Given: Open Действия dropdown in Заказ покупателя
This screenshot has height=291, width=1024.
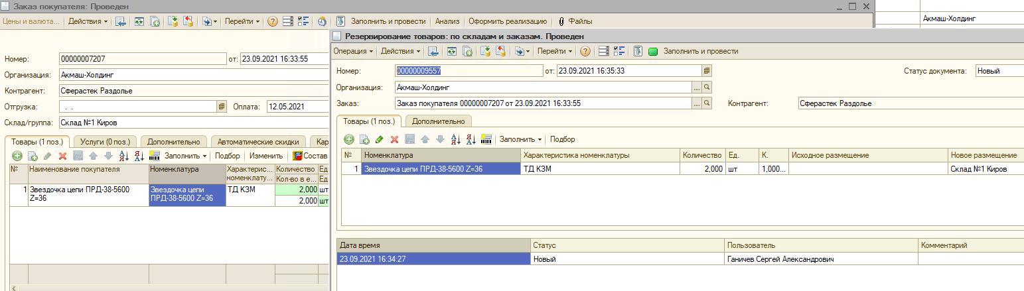Looking at the screenshot, I should [x=88, y=21].
